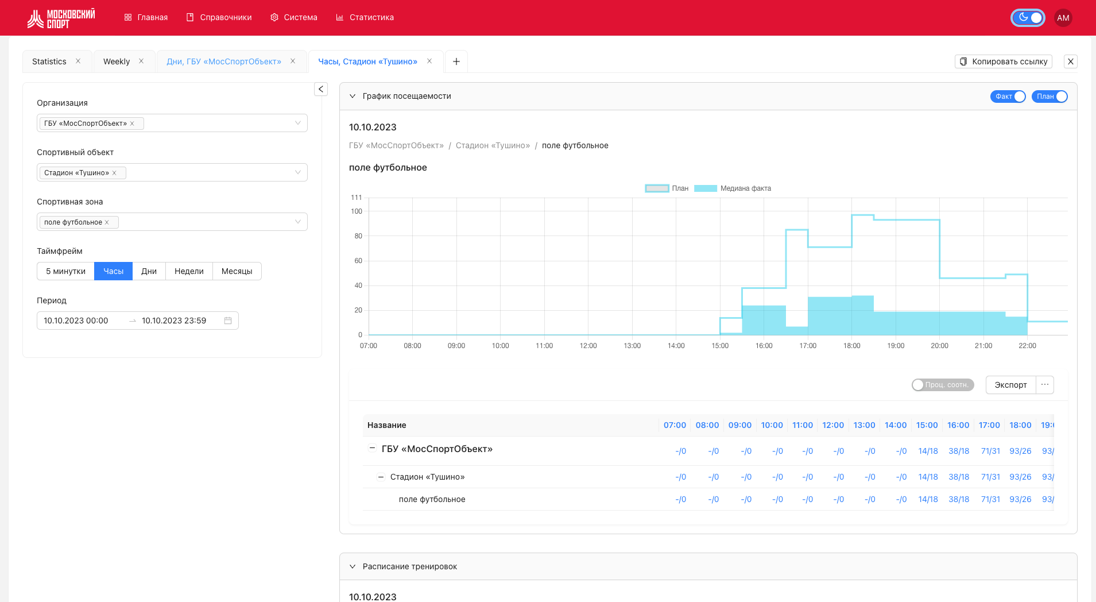
Task: Close the Weekly tab with X icon
Action: (x=141, y=61)
